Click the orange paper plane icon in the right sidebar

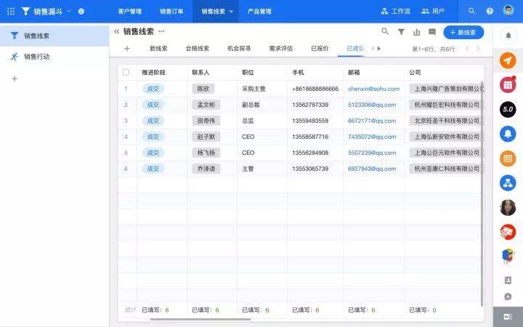tap(508, 61)
